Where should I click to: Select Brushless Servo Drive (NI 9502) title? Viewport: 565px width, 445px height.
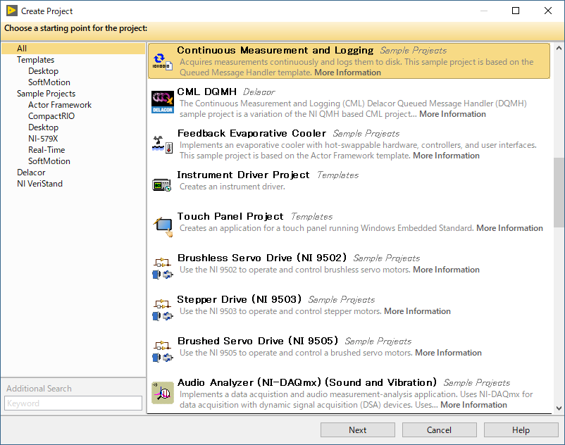click(262, 258)
